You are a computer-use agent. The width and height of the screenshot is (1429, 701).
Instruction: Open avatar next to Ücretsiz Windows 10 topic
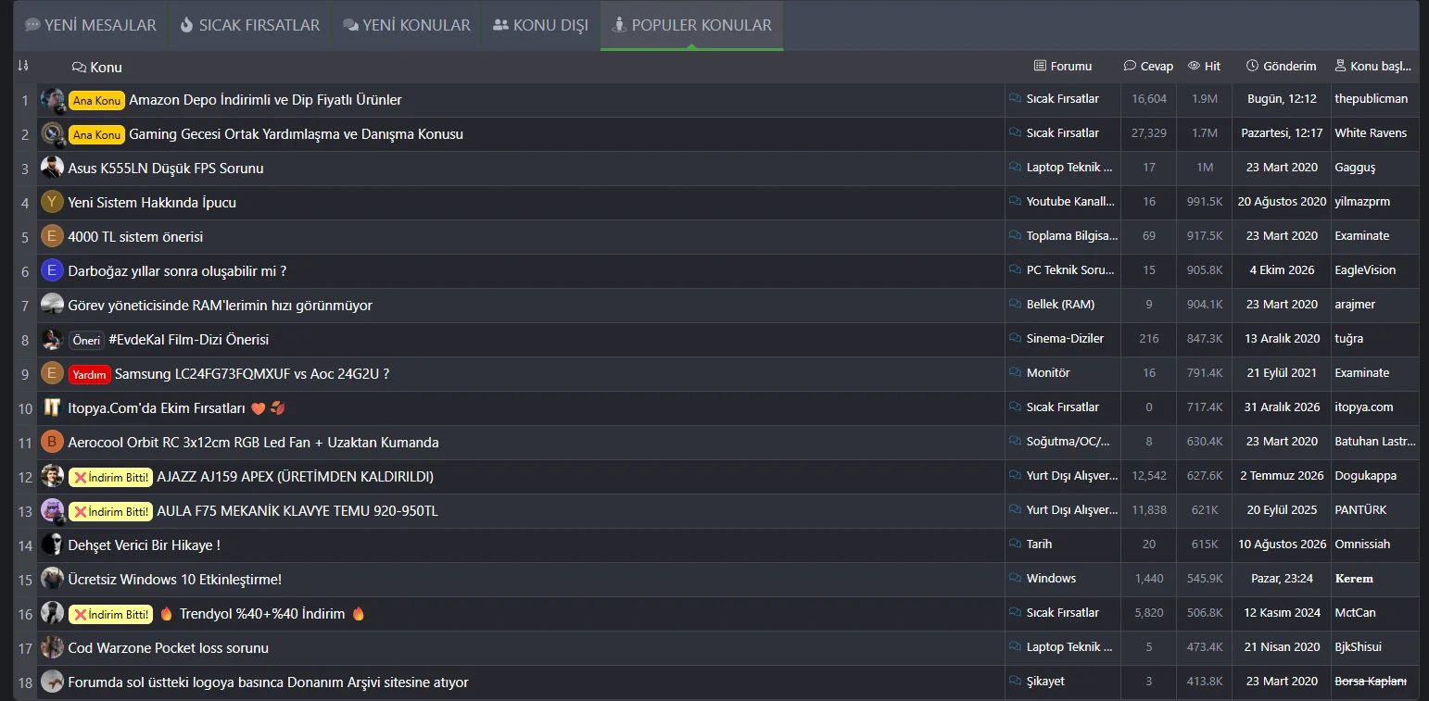pyautogui.click(x=52, y=579)
